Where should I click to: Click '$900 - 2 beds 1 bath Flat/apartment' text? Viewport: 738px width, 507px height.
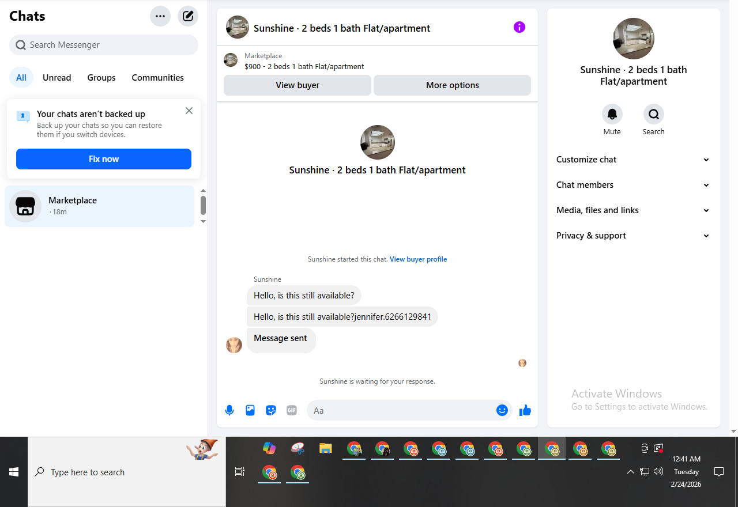coord(304,66)
